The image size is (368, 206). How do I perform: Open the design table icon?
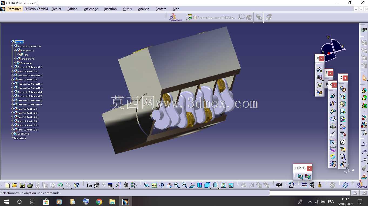click(x=110, y=185)
